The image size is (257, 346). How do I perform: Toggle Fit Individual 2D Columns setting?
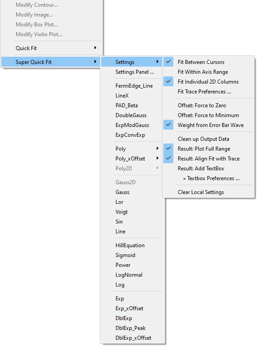click(x=208, y=82)
